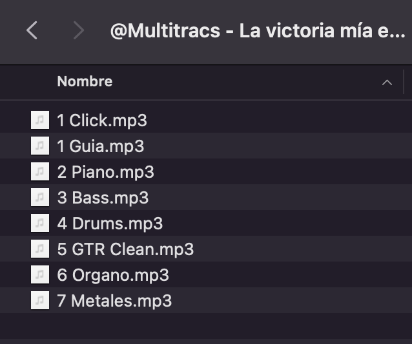Viewport: 412px width, 344px height.
Task: Select the file named 1 Guia.mp3
Action: coord(100,146)
